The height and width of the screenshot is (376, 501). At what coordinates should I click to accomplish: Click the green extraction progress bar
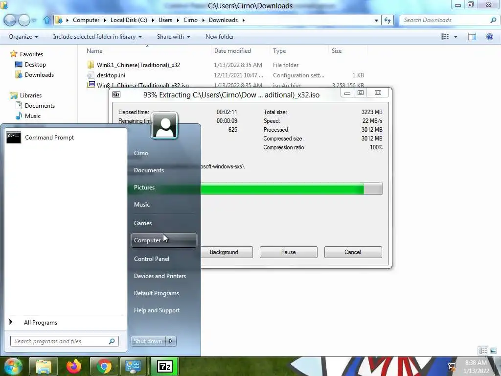point(282,188)
